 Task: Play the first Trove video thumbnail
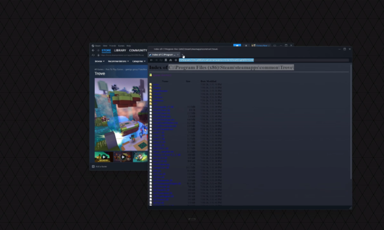[104, 157]
